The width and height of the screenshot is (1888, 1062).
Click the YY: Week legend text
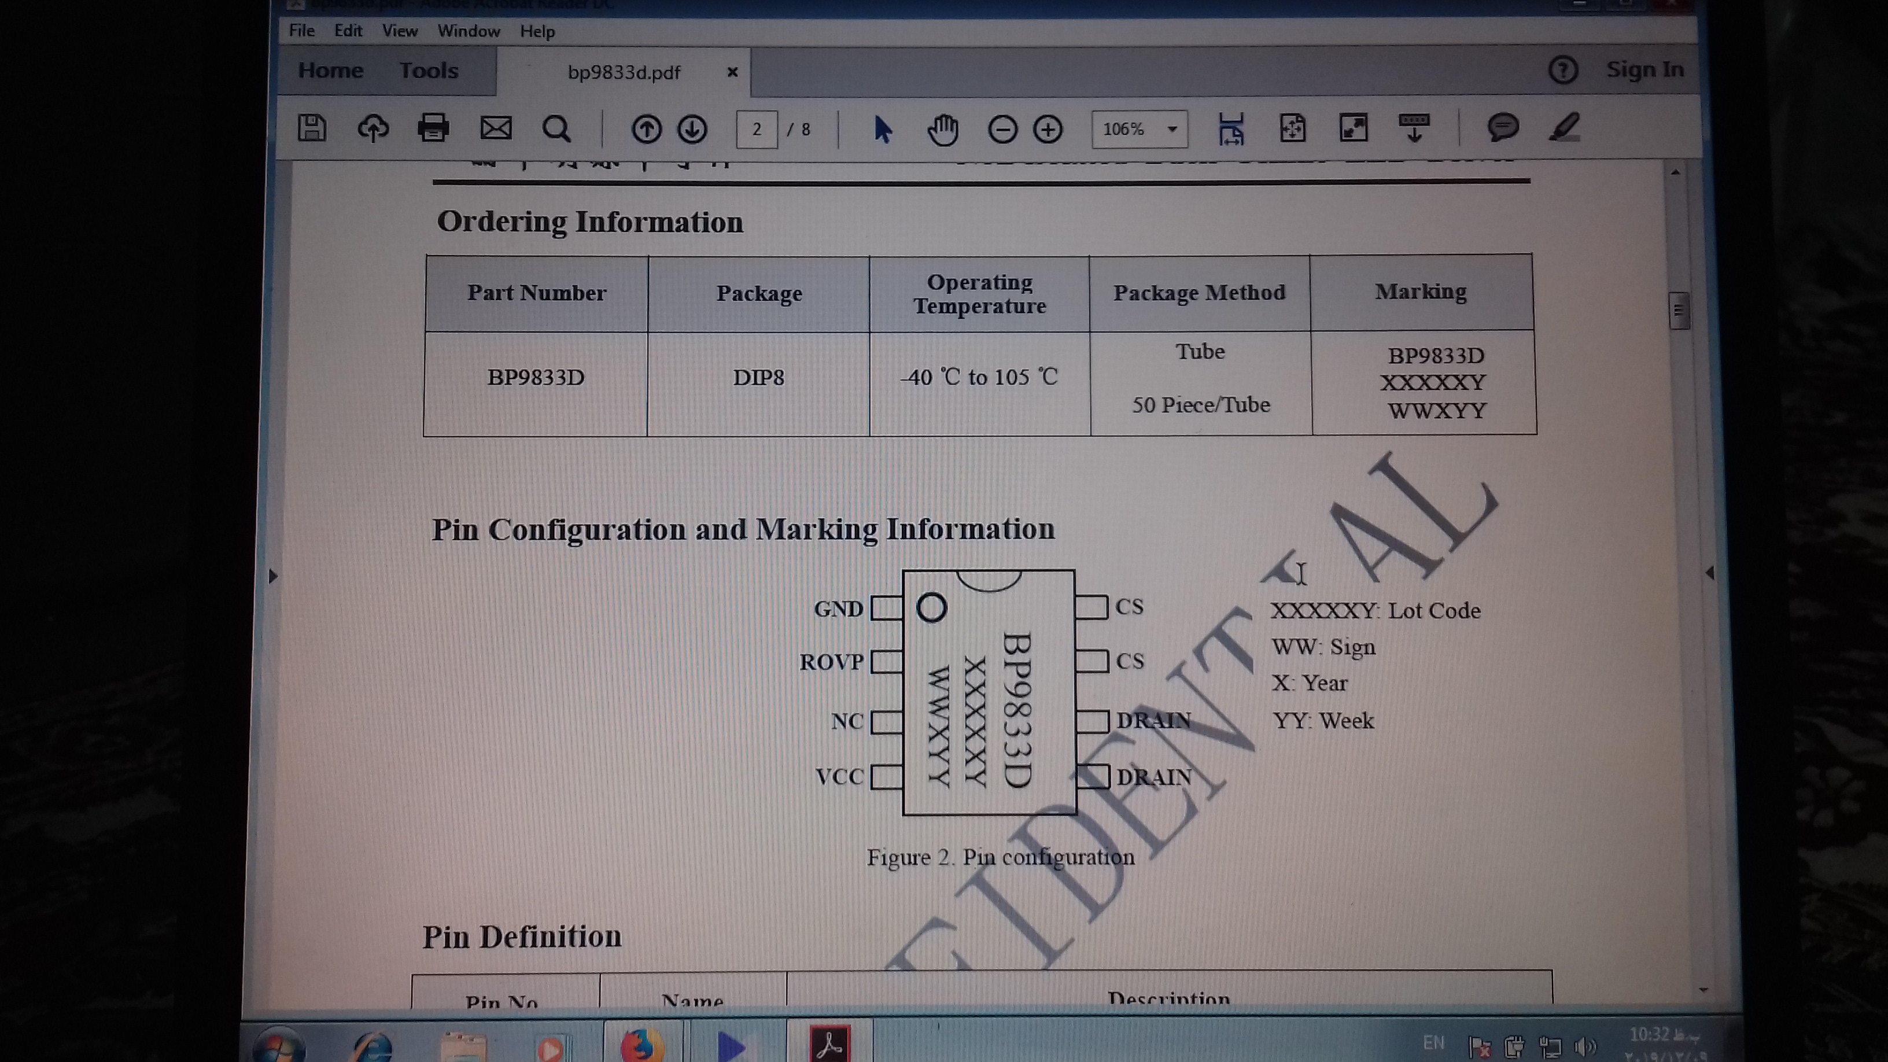[x=1323, y=721]
